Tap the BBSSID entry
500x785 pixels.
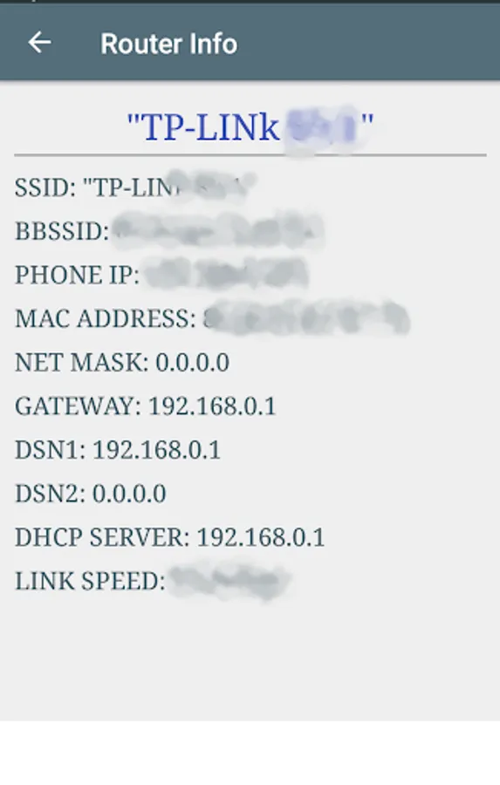169,231
